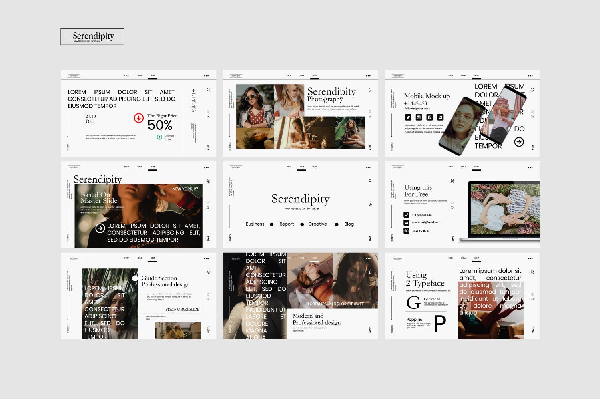Select PREV in the 50% price slide navigation
Viewport: 600px width, 399px height.
pyautogui.click(x=126, y=75)
